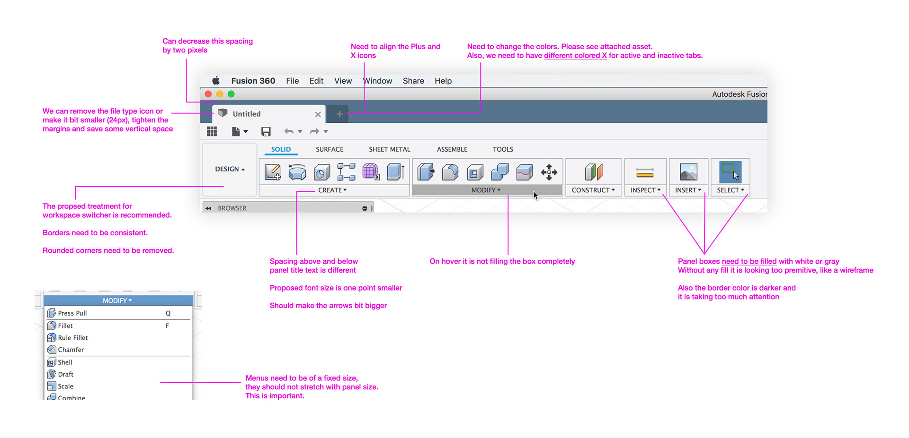Open the DESIGN workspace switcher
This screenshot has width=909, height=438.
(x=230, y=169)
